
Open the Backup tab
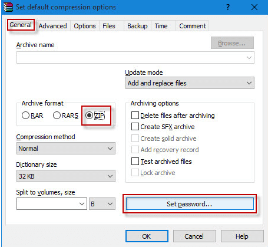click(137, 26)
